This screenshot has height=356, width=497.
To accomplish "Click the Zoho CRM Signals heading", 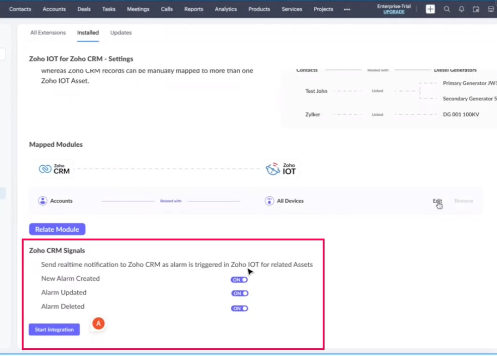I will coord(57,250).
